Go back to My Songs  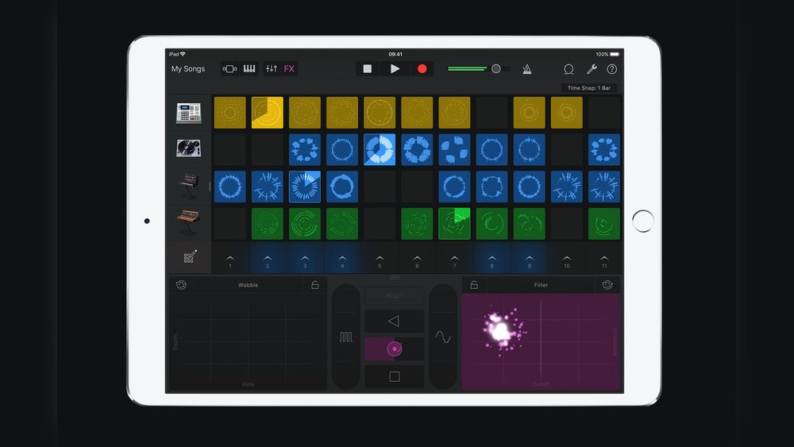coord(188,69)
